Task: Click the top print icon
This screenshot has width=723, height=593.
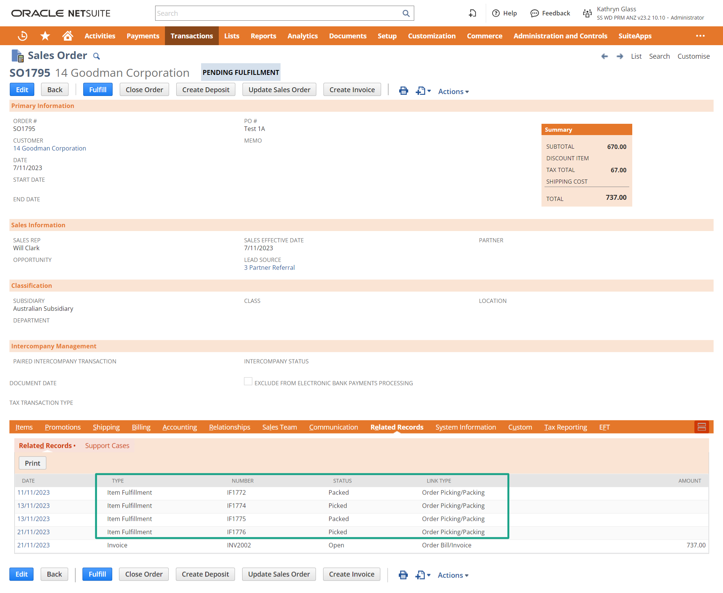Action: pos(404,91)
